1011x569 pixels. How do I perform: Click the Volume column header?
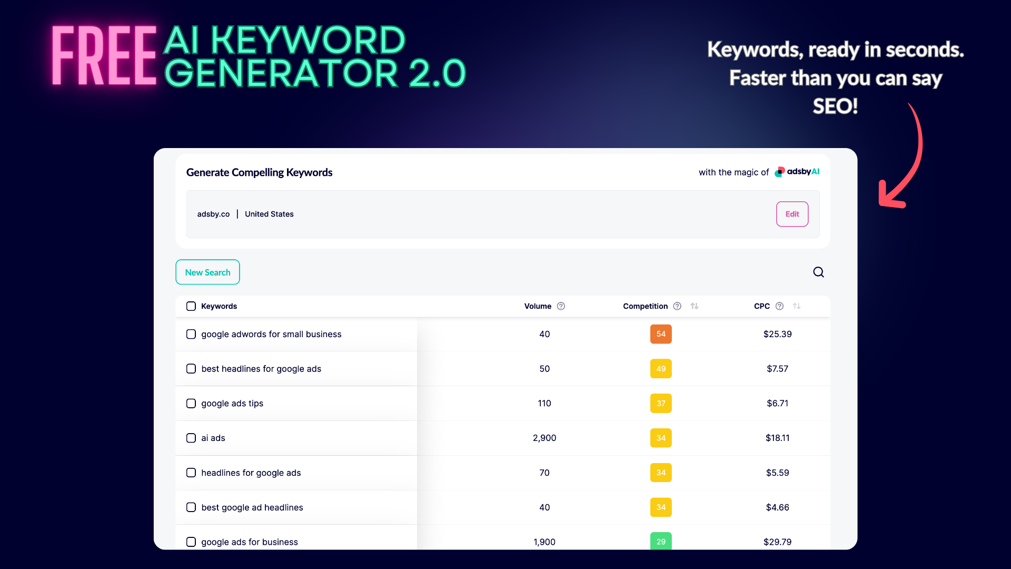click(538, 306)
